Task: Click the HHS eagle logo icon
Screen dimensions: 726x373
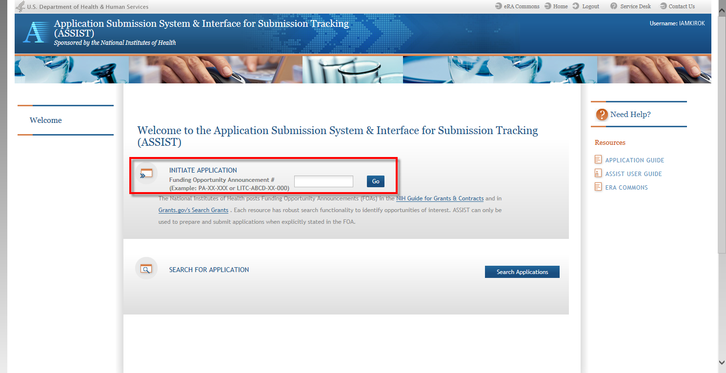Action: tap(20, 6)
